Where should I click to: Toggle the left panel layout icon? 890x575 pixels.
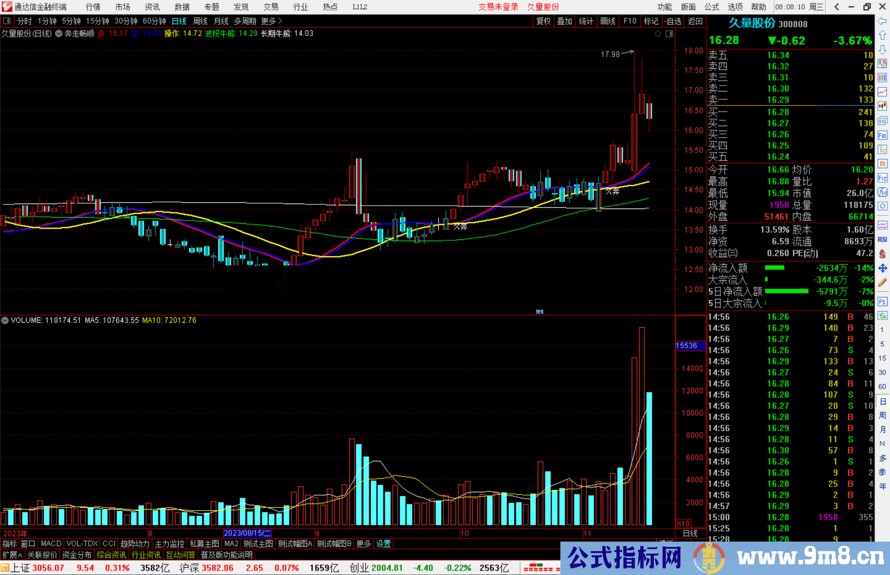[7, 21]
